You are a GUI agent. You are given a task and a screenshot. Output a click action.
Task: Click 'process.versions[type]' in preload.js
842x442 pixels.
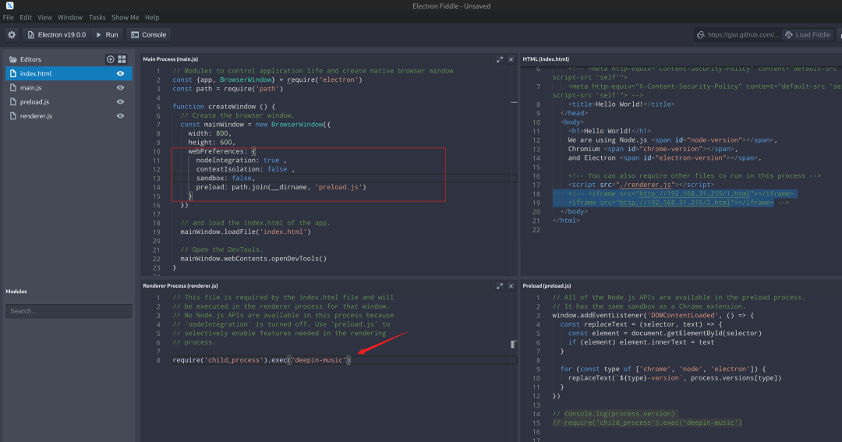pyautogui.click(x=736, y=378)
